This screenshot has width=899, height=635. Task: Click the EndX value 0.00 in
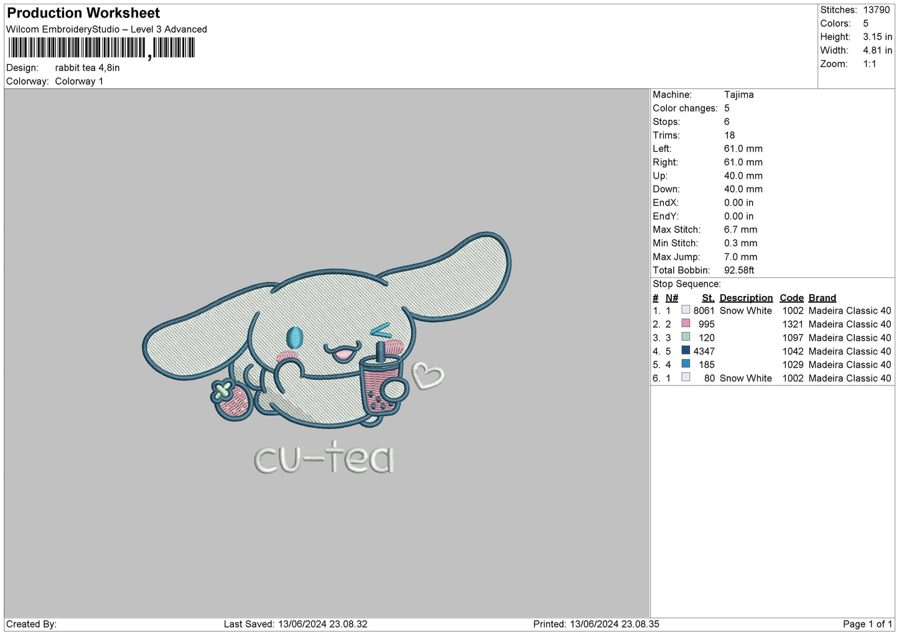point(738,203)
